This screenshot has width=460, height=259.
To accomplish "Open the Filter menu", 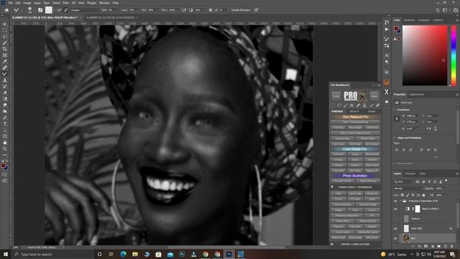I will (65, 3).
